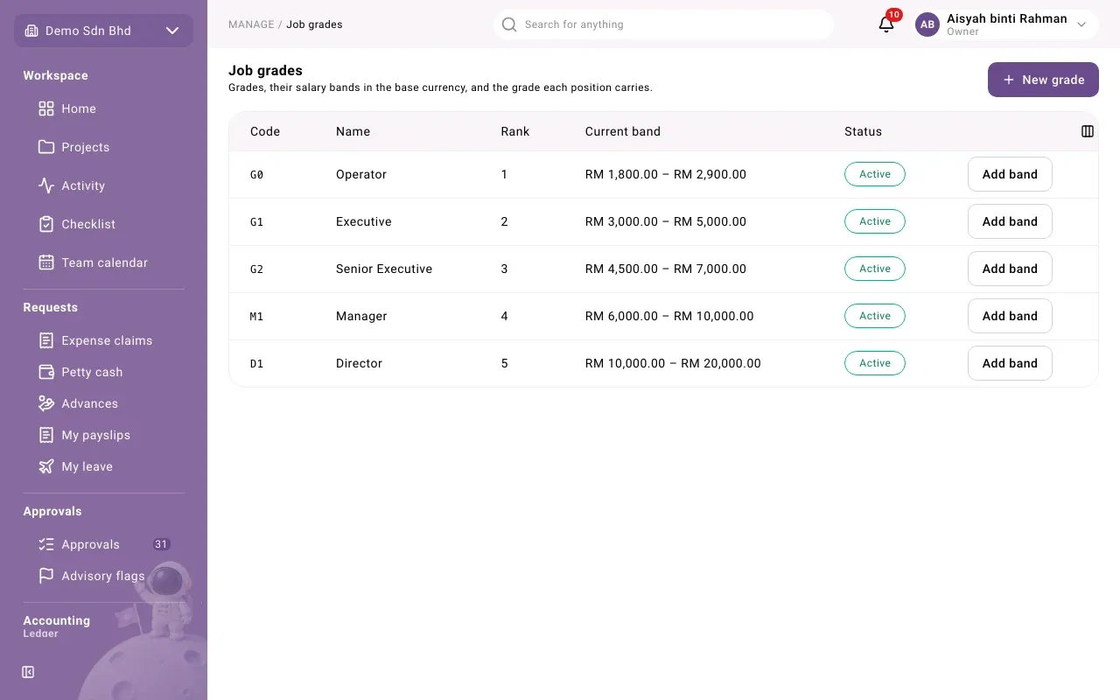Viewport: 1120px width, 700px height.
Task: Click the Approvals count badge 31
Action: 161,544
